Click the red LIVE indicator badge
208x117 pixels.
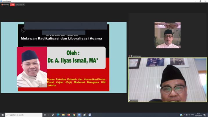pos(12,5)
